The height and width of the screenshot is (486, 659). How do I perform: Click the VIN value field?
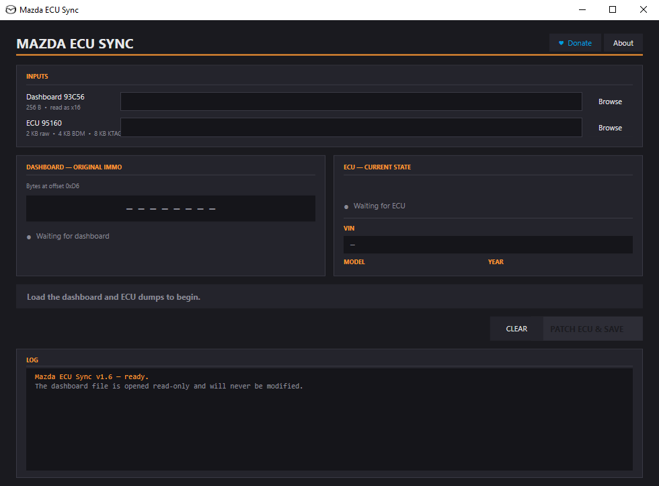point(488,245)
